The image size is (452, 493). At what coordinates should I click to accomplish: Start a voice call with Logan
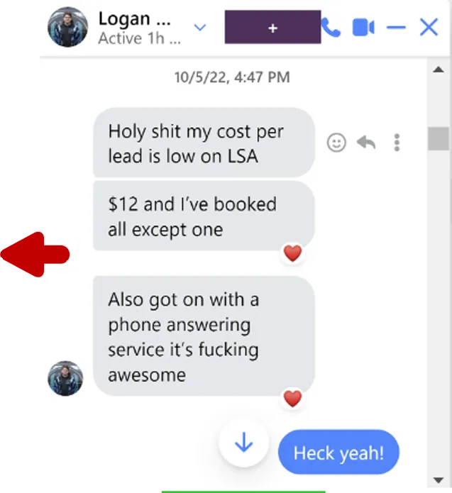(331, 28)
